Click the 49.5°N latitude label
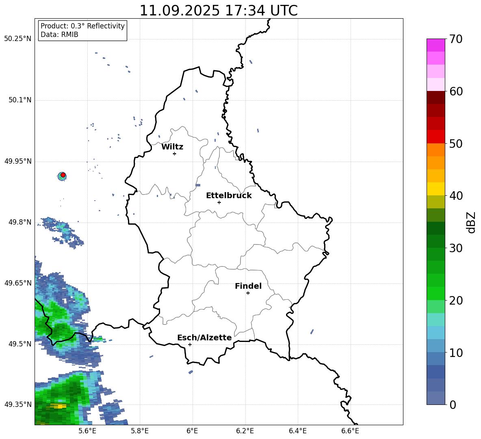Image resolution: width=481 pixels, height=439 pixels. [20, 344]
